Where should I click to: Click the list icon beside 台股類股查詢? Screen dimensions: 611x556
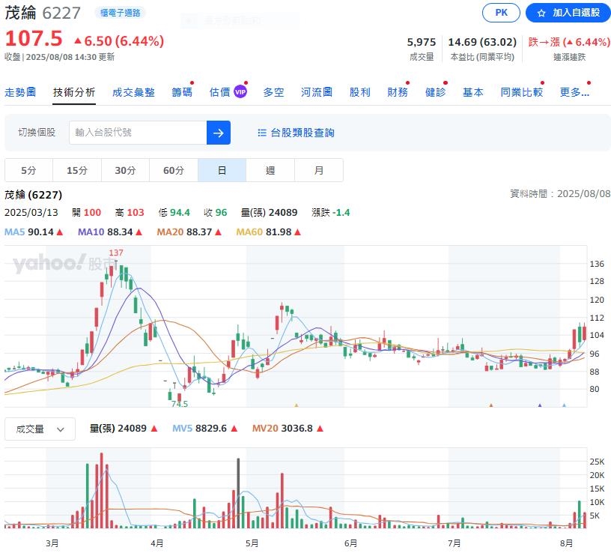click(261, 133)
